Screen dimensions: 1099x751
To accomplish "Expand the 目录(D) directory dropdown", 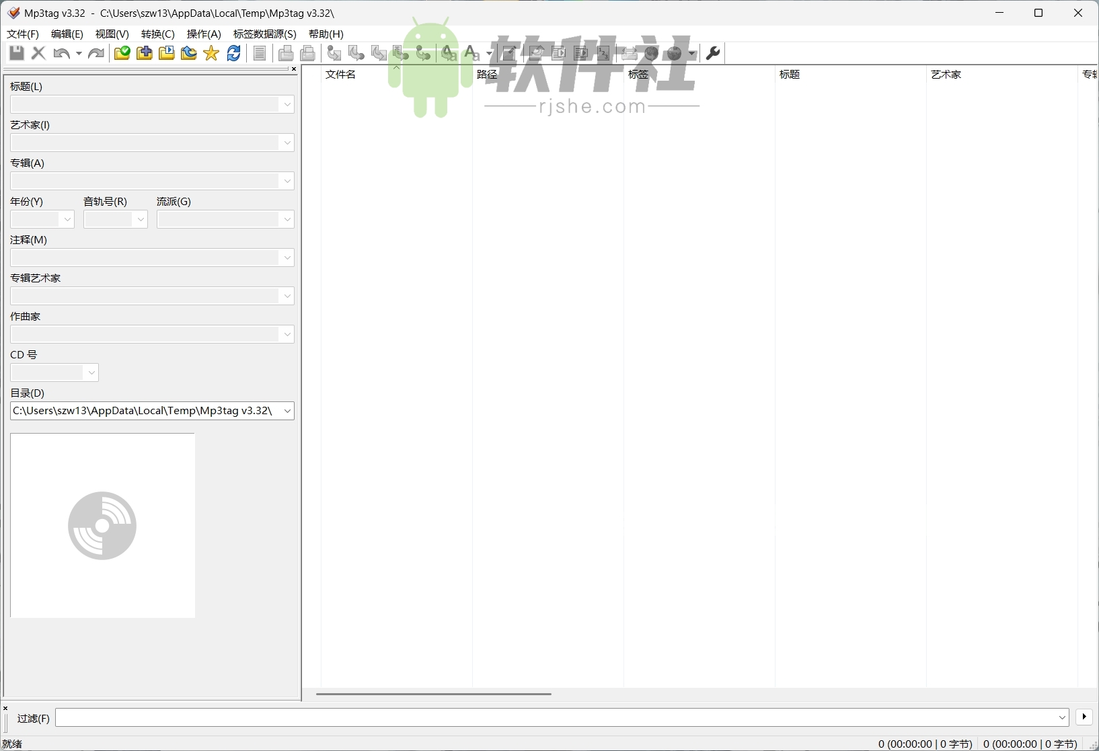I will (287, 411).
